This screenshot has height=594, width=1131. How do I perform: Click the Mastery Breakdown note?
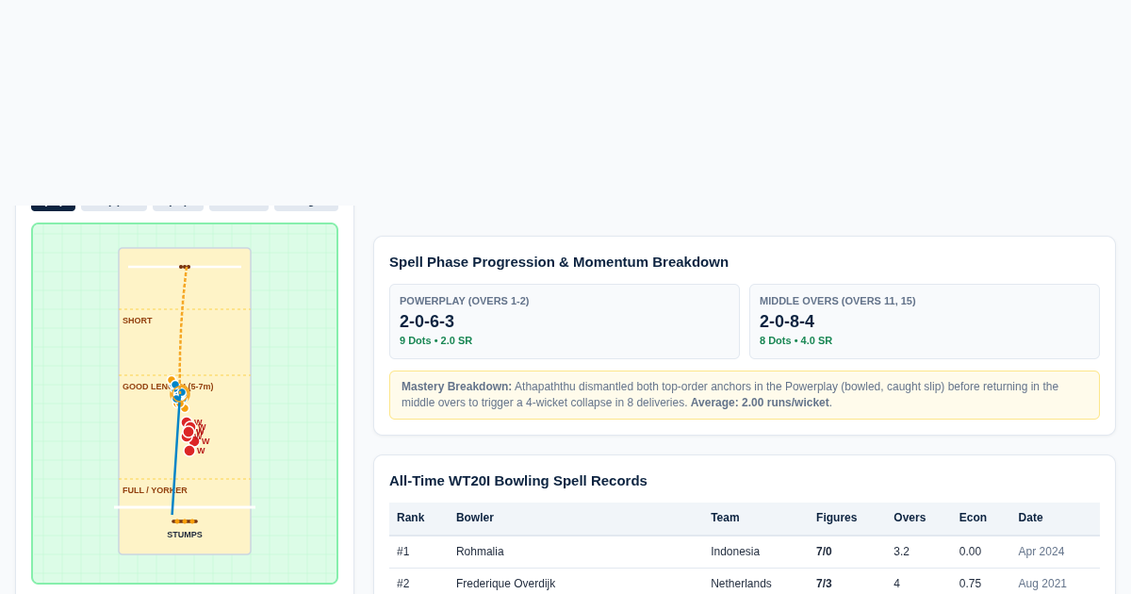click(745, 394)
